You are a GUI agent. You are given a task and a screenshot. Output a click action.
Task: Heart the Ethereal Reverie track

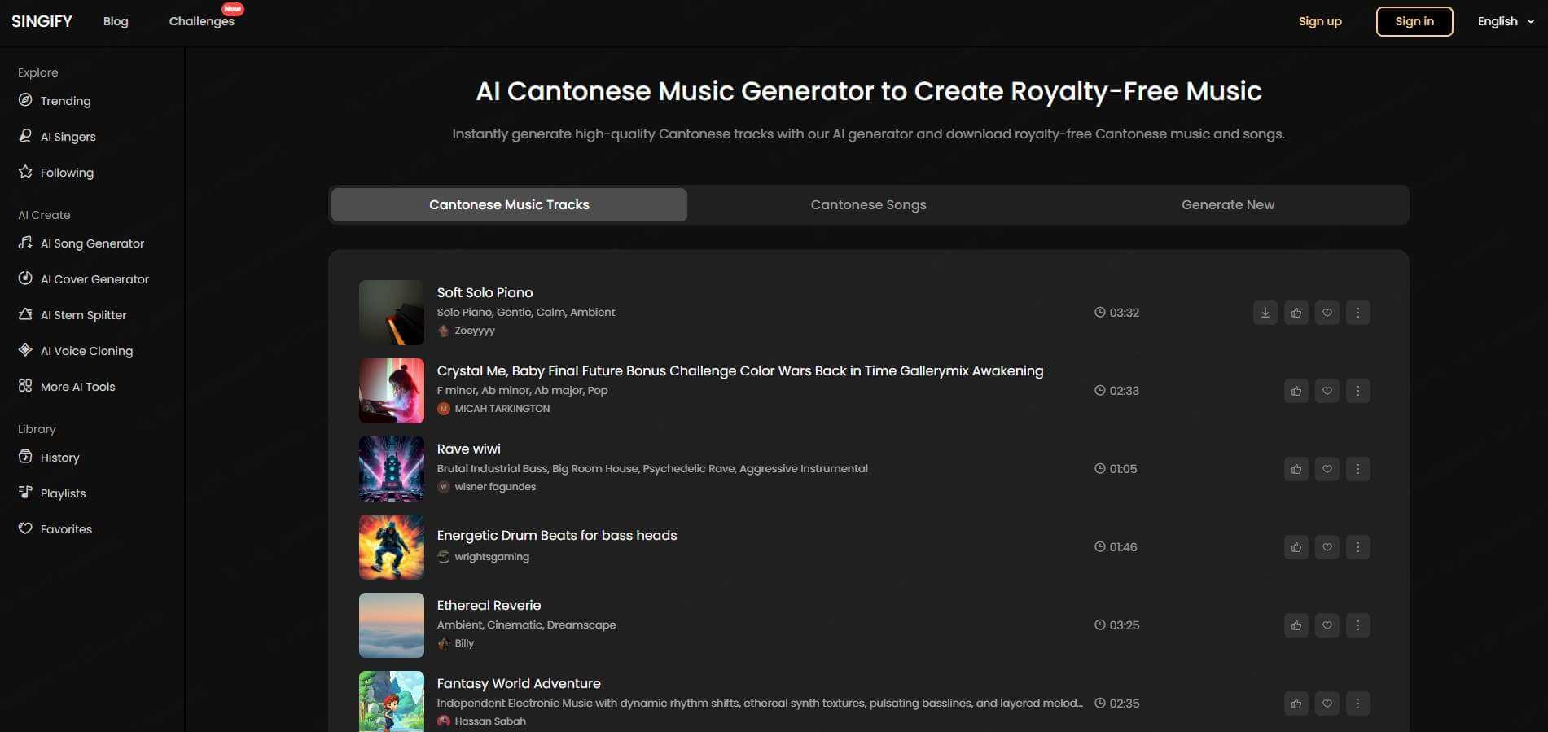(1327, 625)
